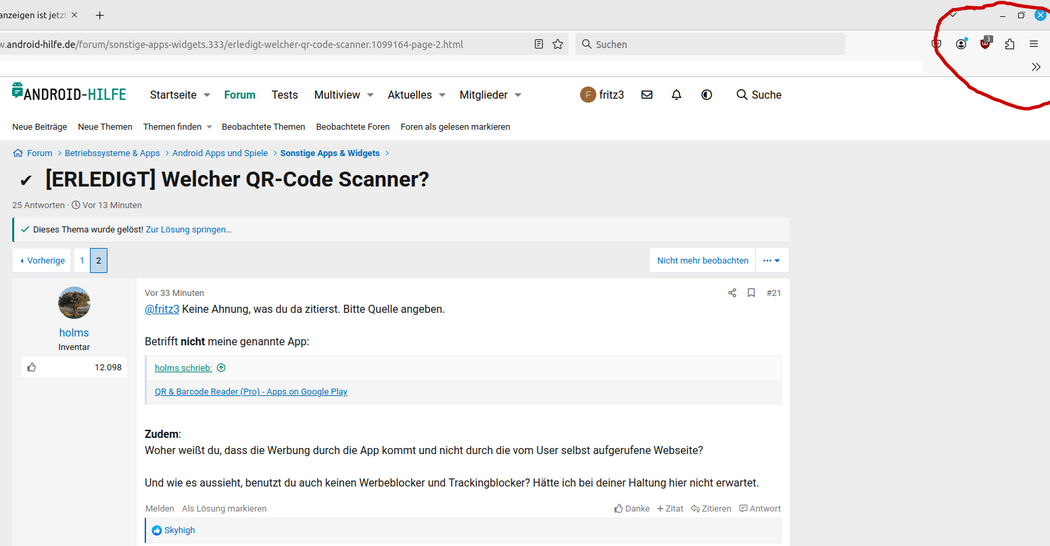Toggle dark mode style switcher
This screenshot has width=1050, height=546.
tap(707, 95)
